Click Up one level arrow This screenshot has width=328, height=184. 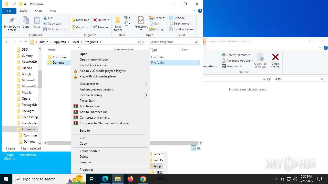26,42
